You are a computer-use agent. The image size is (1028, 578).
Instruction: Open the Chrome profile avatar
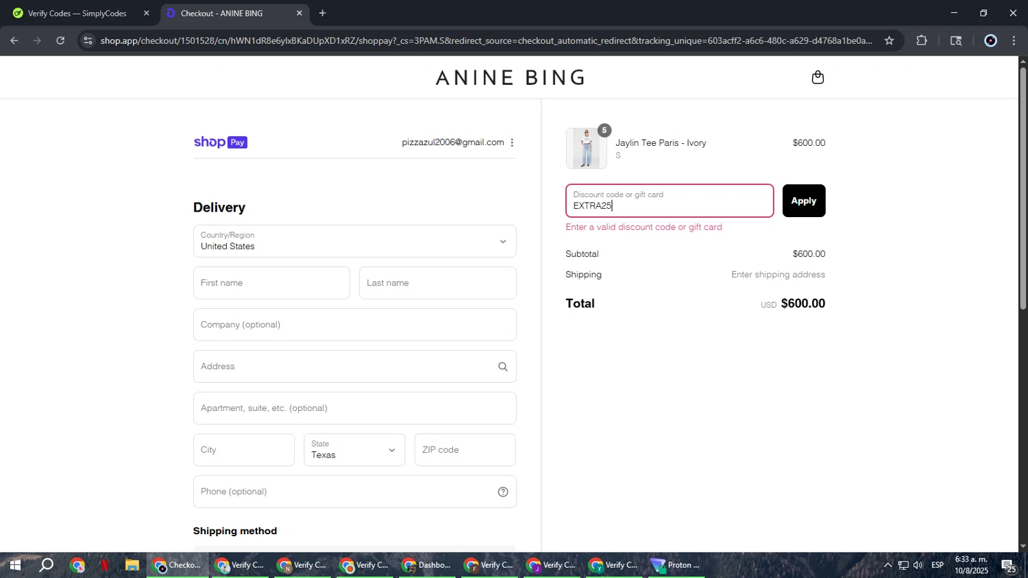click(x=990, y=40)
